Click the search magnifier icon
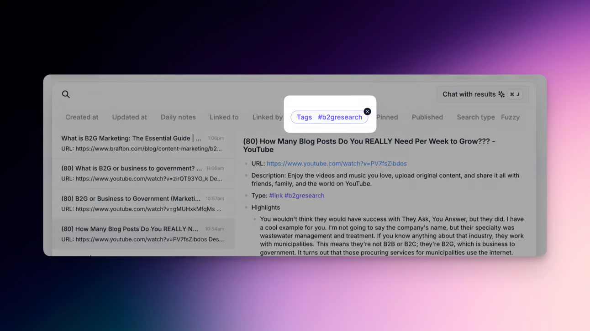Screen dimensions: 590x331 (66, 94)
